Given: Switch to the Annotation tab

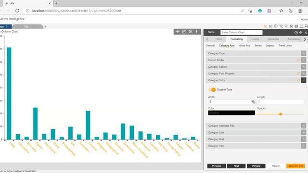Looking at the screenshot, I should tap(294, 39).
